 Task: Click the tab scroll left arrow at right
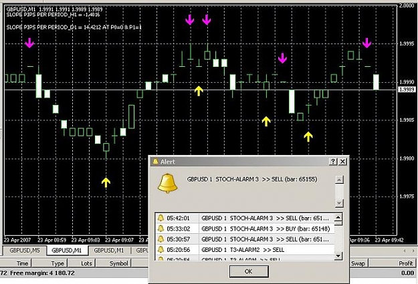(405, 251)
